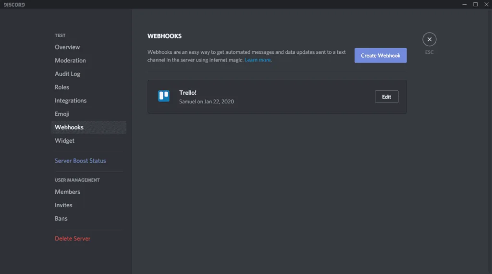Maximize the Discord window
Viewport: 492px width, 274px height.
click(475, 4)
